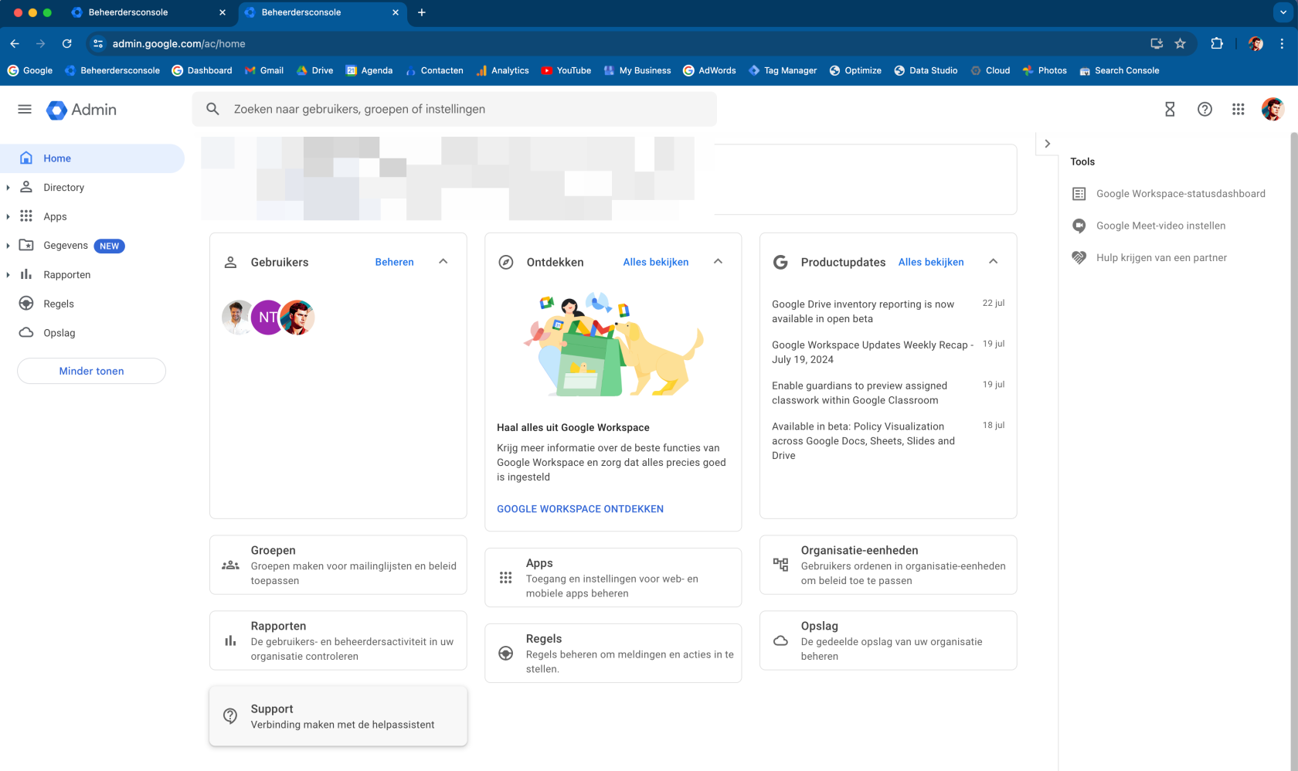Screen dimensions: 1298x771
Task: Collapse the Productupdates card
Action: pos(994,261)
